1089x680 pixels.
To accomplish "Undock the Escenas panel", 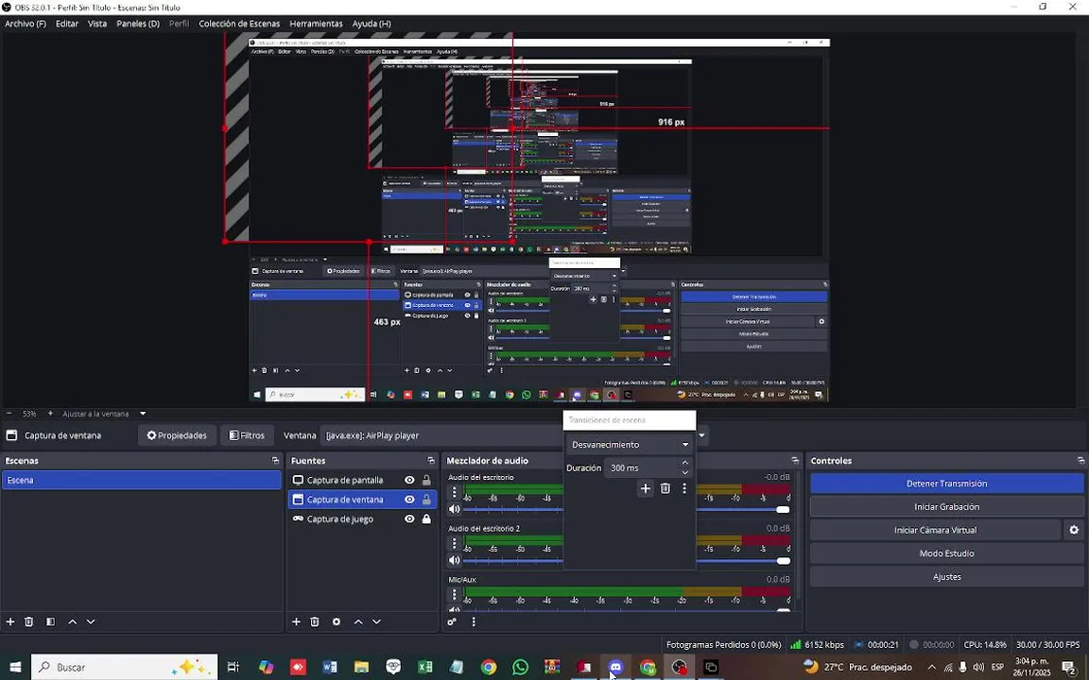I will click(276, 460).
